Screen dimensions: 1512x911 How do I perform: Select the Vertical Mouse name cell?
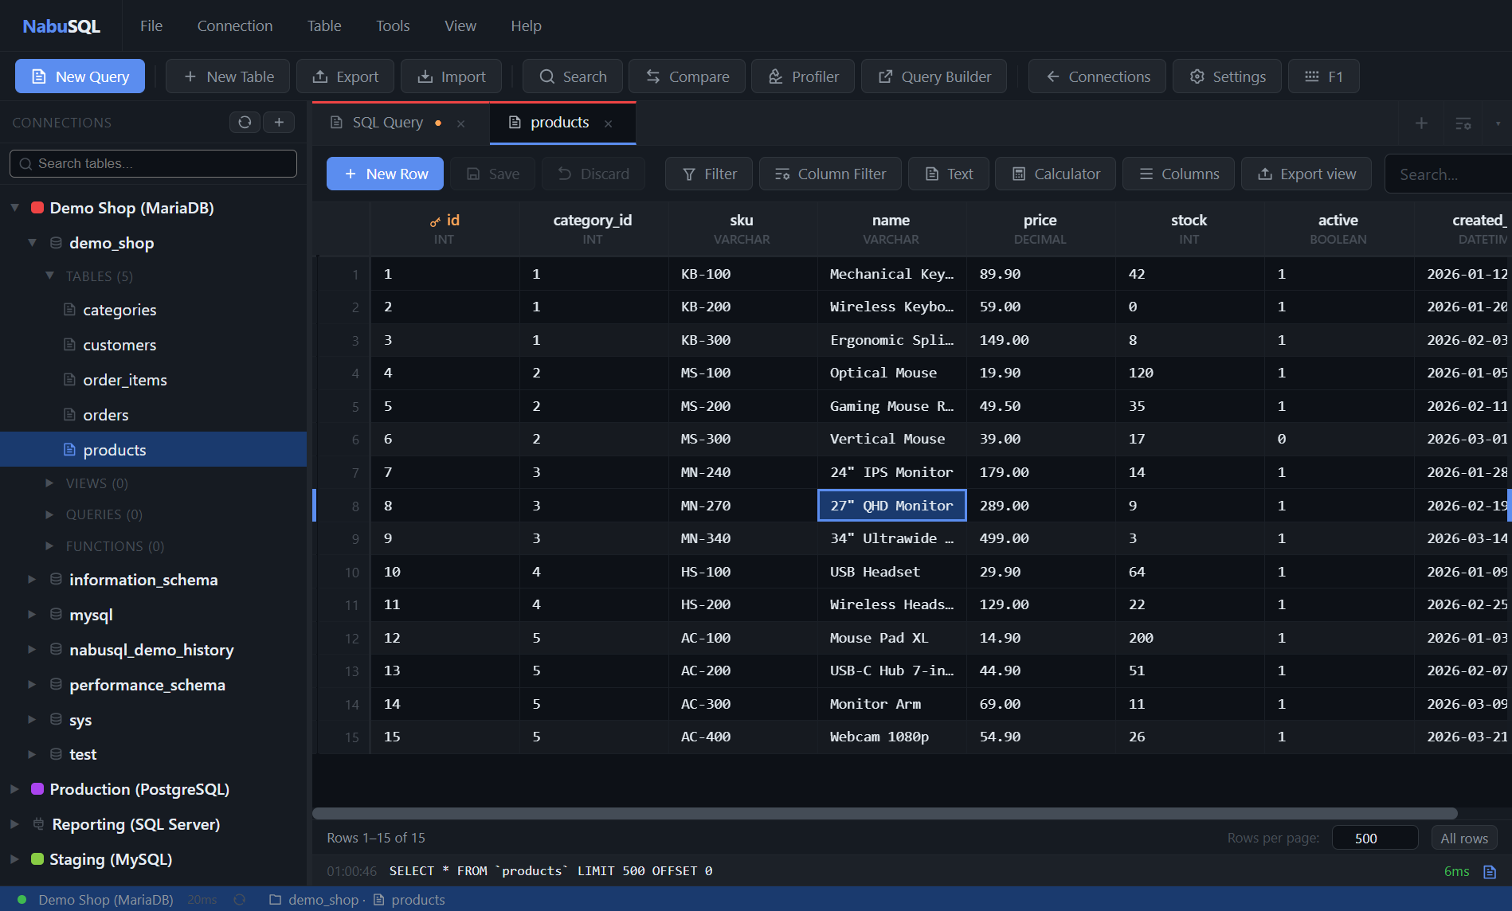click(x=891, y=439)
